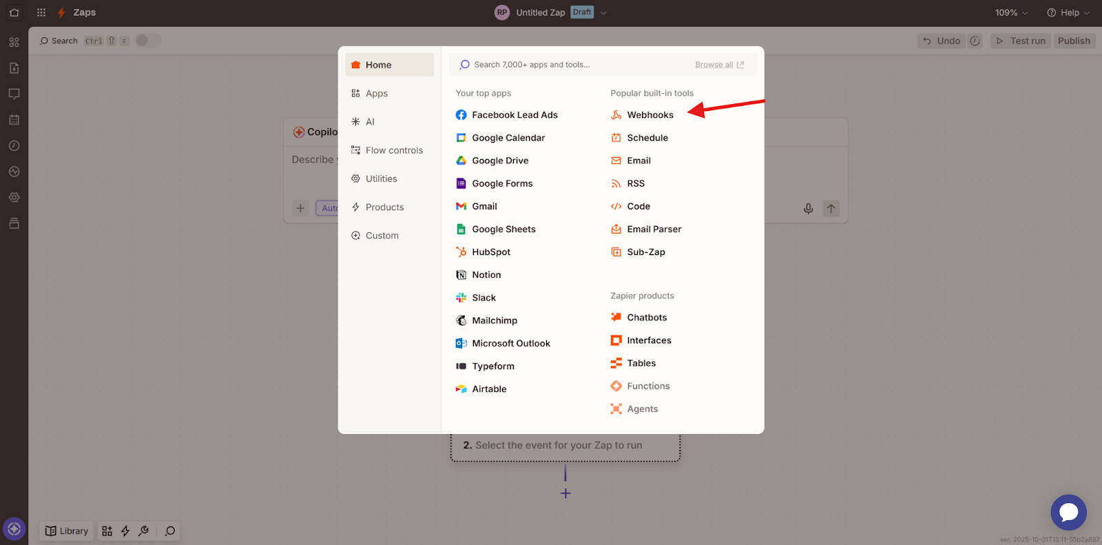Start a Test run
Screen dimensions: 1102x545
tap(1021, 41)
